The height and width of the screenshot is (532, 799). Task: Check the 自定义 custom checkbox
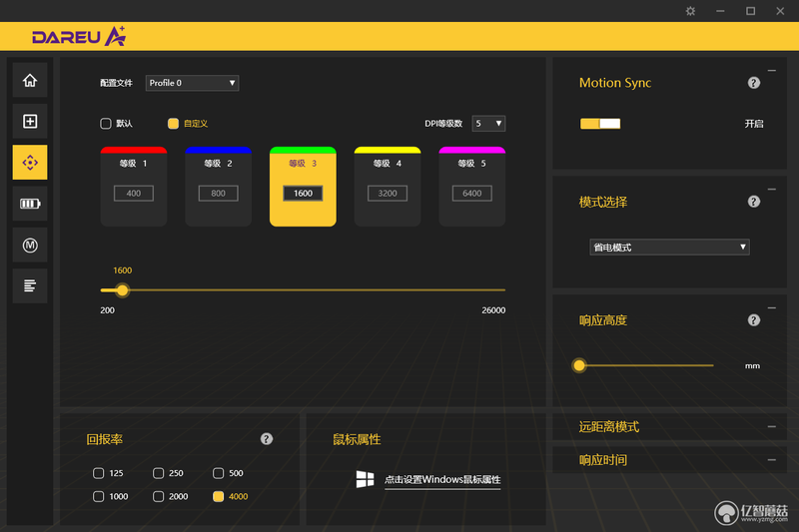(173, 124)
